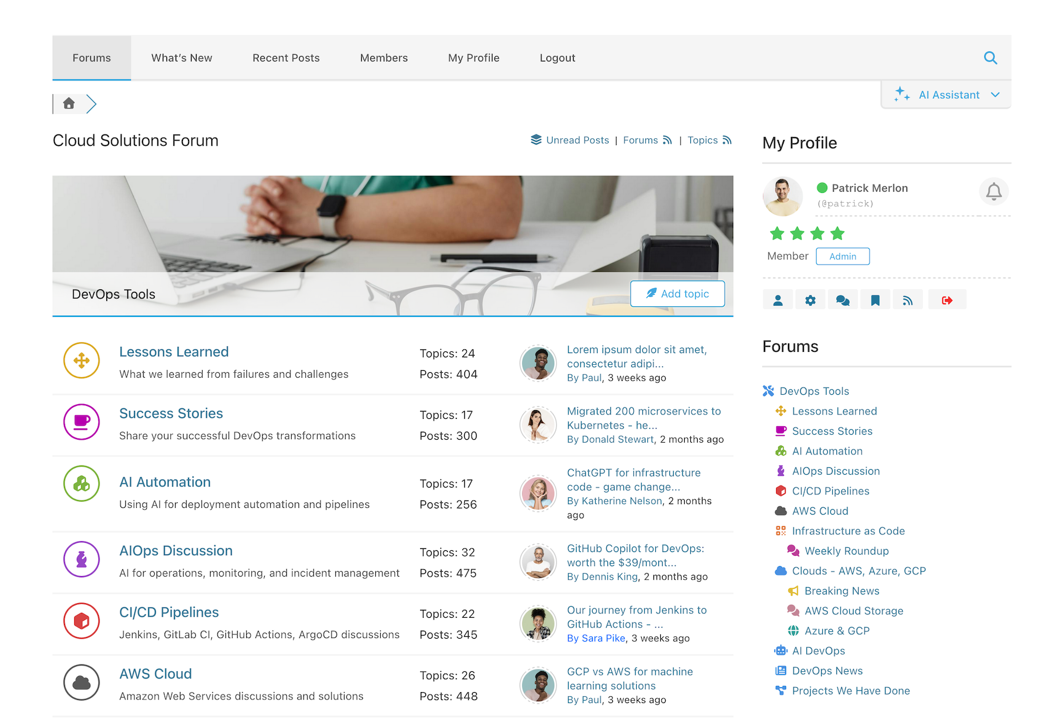Screen dimensions: 1044x724
Task: Click the Add topic button
Action: pyautogui.click(x=677, y=294)
